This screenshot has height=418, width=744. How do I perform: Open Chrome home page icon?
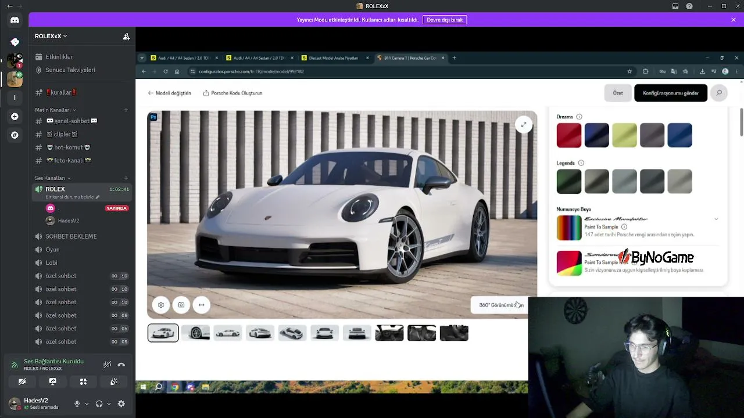tap(177, 71)
